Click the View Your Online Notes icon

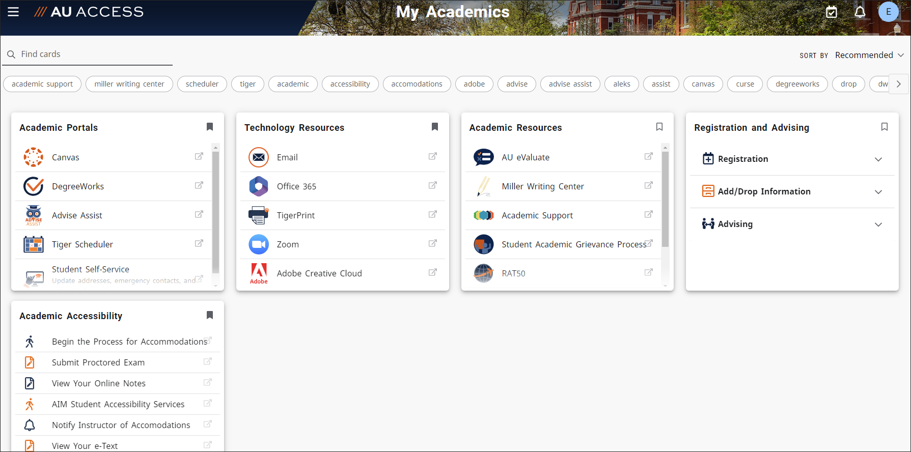pyautogui.click(x=30, y=383)
